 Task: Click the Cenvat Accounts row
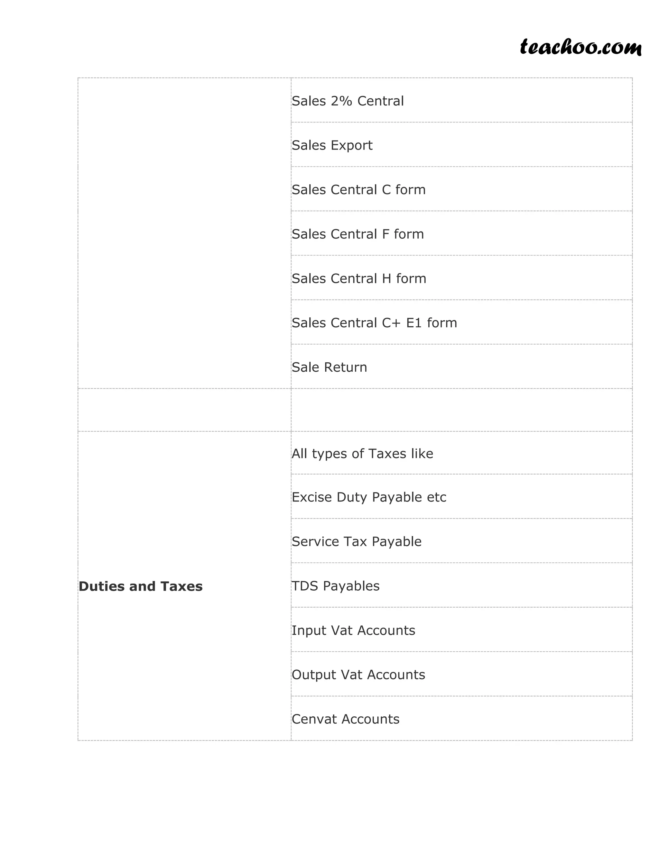pyautogui.click(x=346, y=719)
